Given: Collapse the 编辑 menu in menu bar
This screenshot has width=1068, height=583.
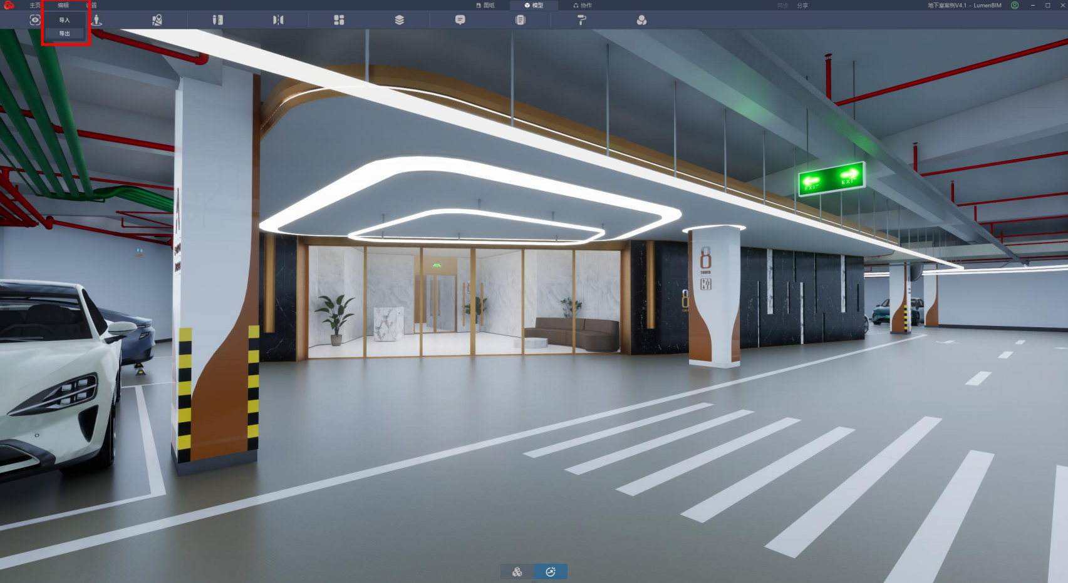Looking at the screenshot, I should coord(63,5).
